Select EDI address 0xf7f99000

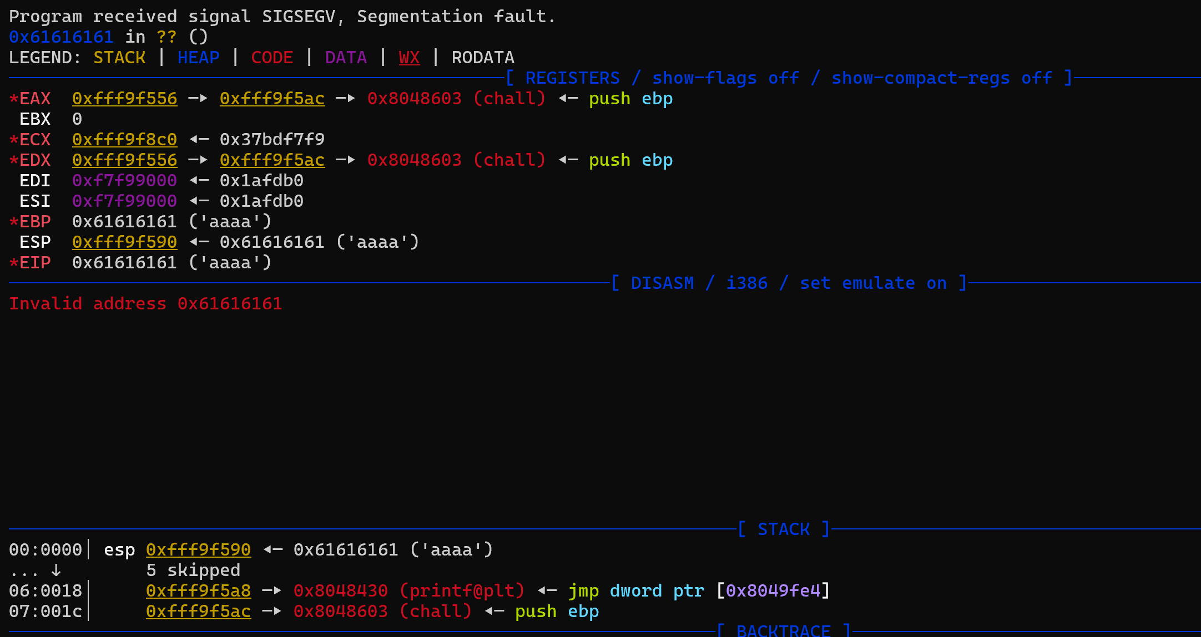tap(125, 181)
